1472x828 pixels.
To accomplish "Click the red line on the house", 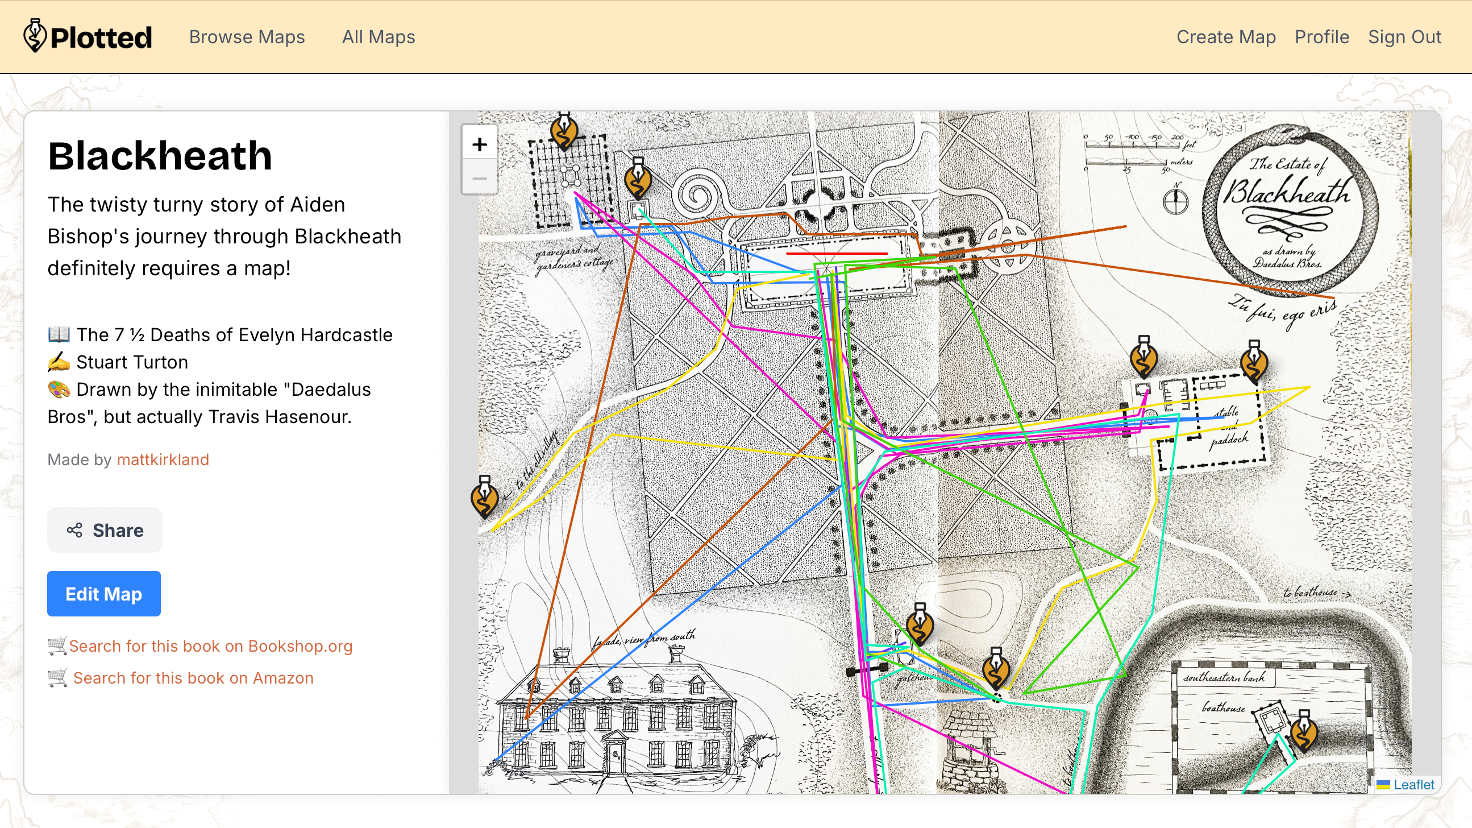I will point(837,252).
